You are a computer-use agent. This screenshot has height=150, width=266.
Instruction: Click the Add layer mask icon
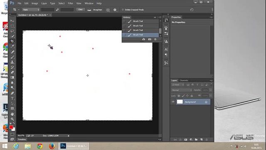(186, 140)
